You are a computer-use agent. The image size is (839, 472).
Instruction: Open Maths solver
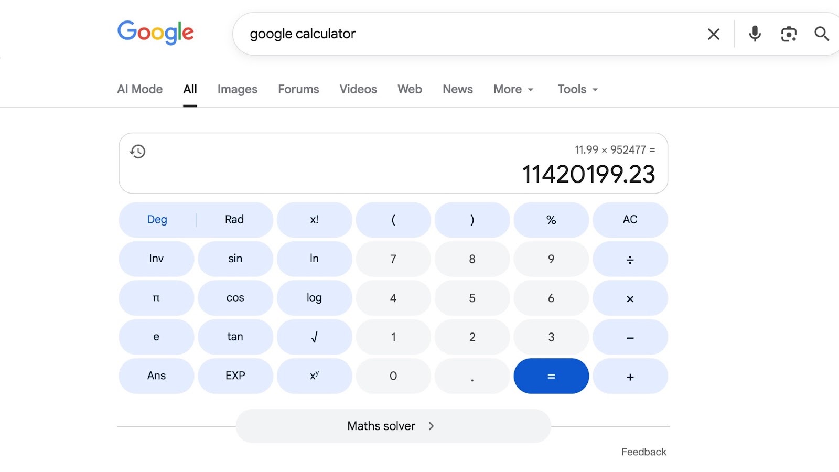[393, 426]
